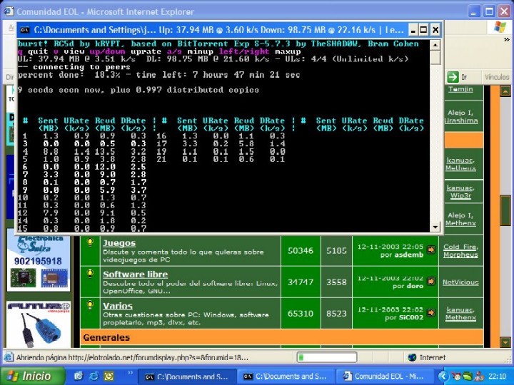Click the lightbulb icon beside Juegos
Viewport: 514px width, 385px height.
90,242
